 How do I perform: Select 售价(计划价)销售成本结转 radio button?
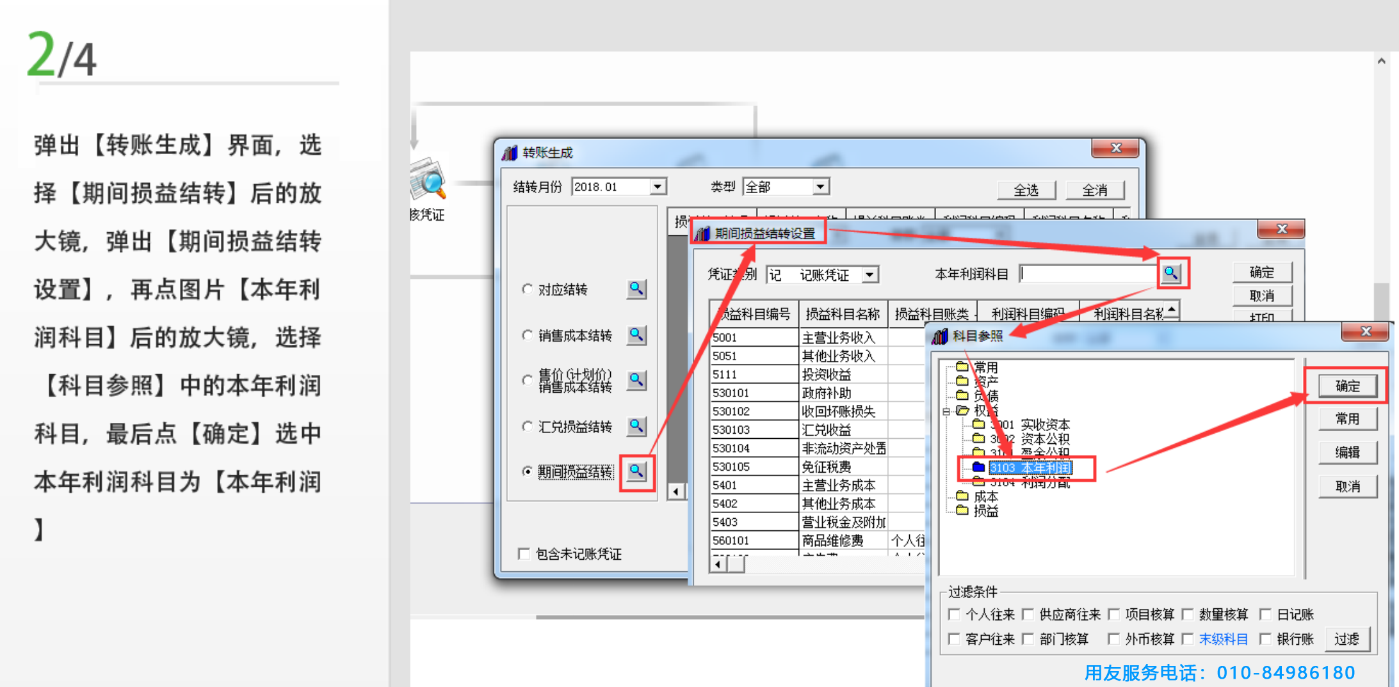tap(527, 380)
